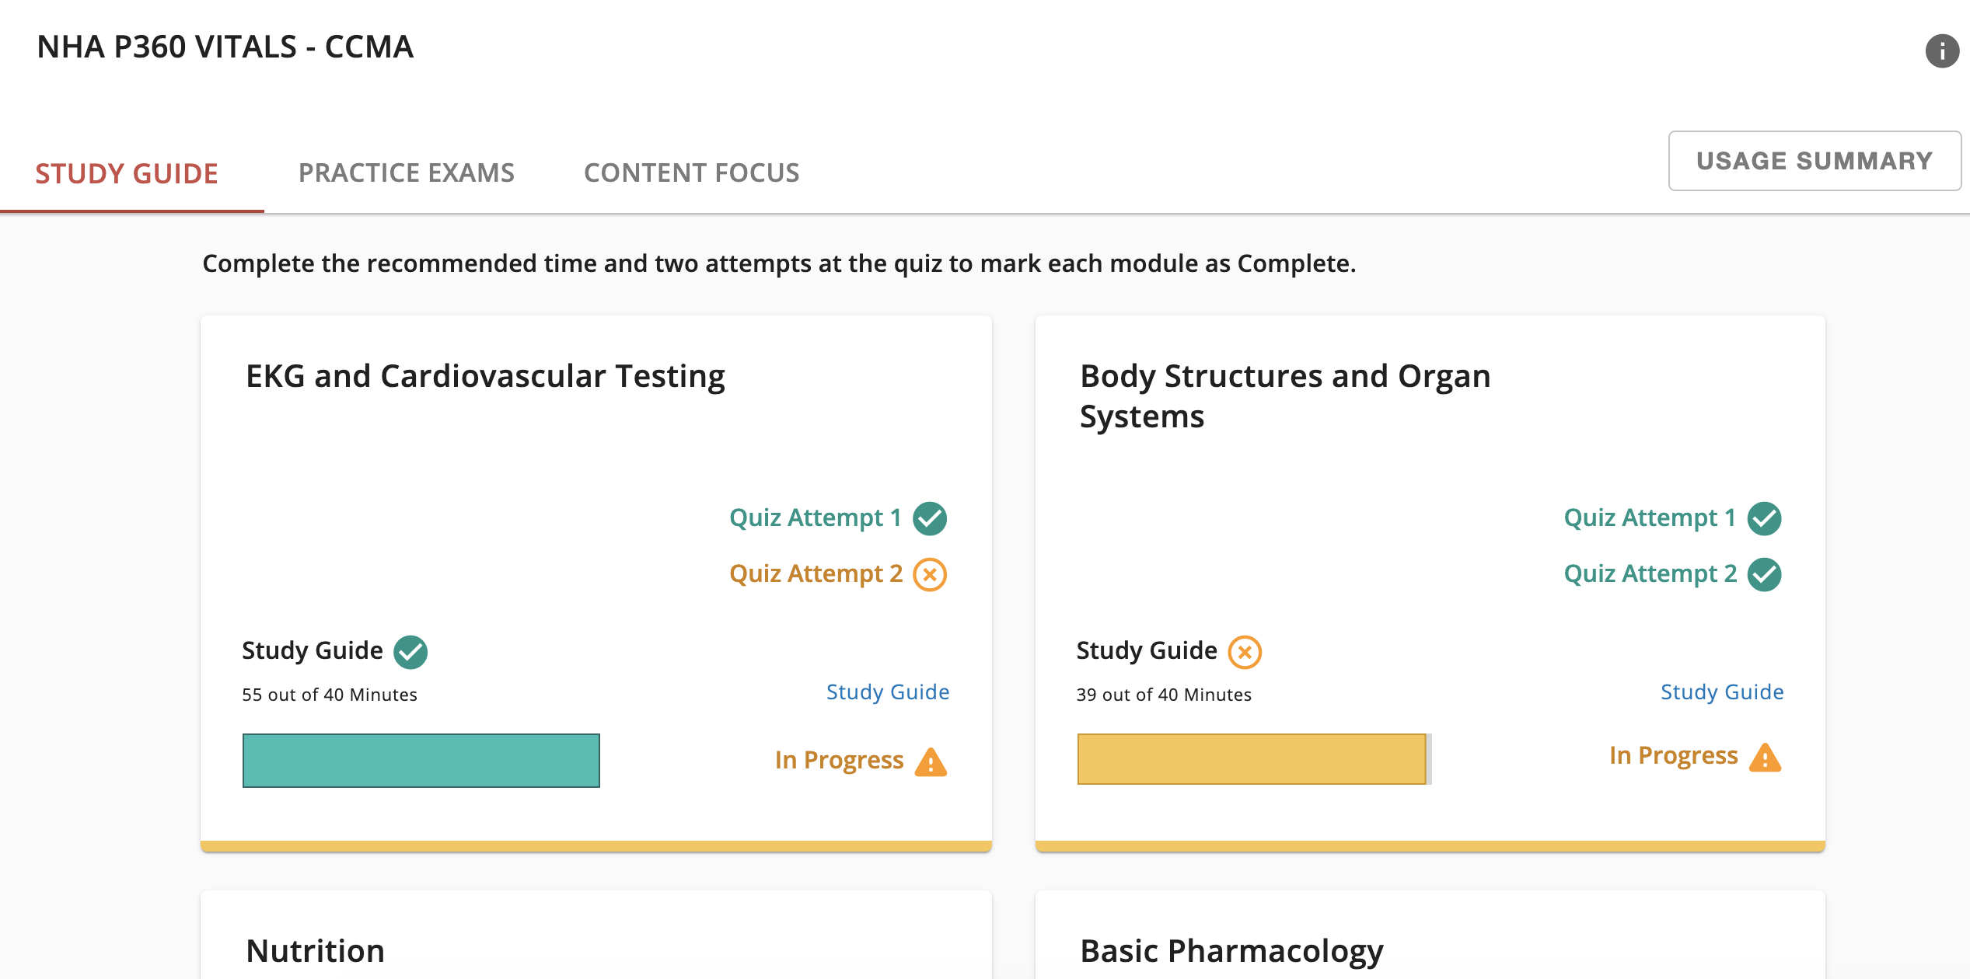The height and width of the screenshot is (979, 1970).
Task: Toggle the Study Guide completion for EKG module
Action: point(410,651)
